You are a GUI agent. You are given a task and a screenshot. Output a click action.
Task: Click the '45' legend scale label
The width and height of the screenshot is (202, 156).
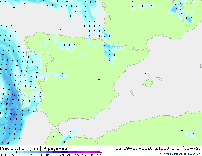pos(91,155)
